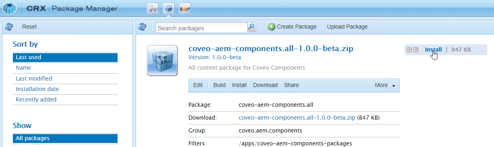Click Build in the package toolbar
Image resolution: width=494 pixels, height=147 pixels.
[219, 85]
